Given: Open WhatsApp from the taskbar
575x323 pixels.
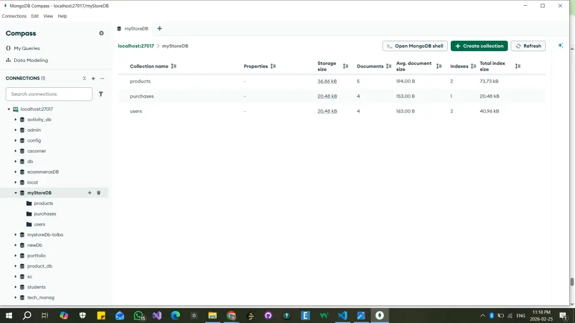Looking at the screenshot, I should coord(139,316).
